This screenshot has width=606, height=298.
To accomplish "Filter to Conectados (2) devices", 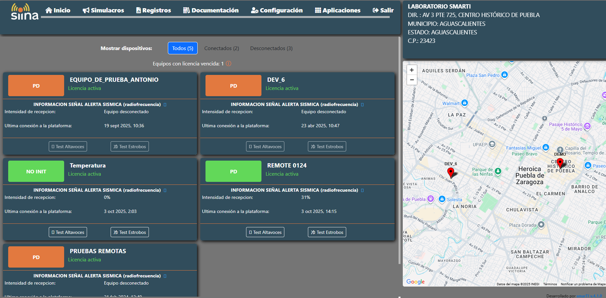I will pyautogui.click(x=222, y=48).
